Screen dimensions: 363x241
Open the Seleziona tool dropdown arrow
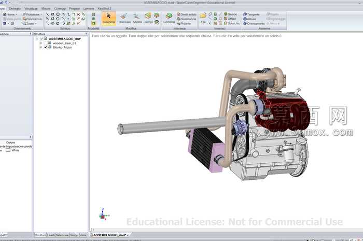click(108, 24)
